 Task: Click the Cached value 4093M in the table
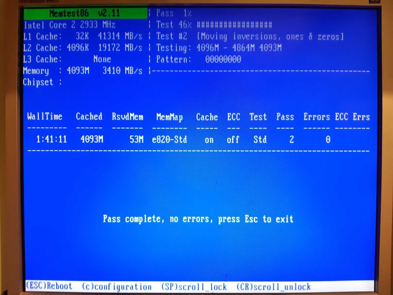[x=92, y=139]
